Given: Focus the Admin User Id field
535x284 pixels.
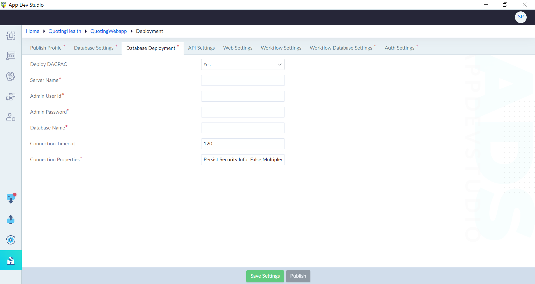Looking at the screenshot, I should (x=243, y=96).
